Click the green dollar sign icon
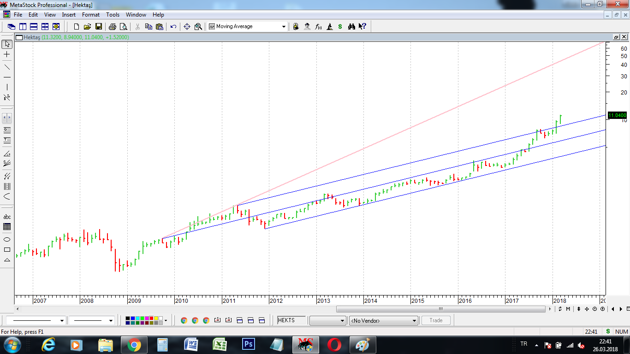 [x=340, y=26]
